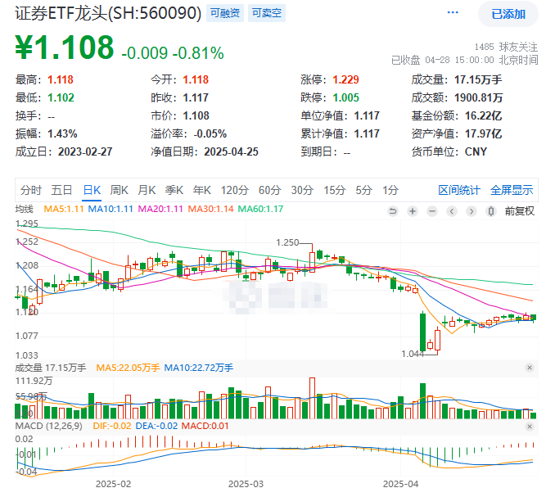The width and height of the screenshot is (546, 497).
Task: Select the 60分 minute chart tab
Action: (x=269, y=190)
